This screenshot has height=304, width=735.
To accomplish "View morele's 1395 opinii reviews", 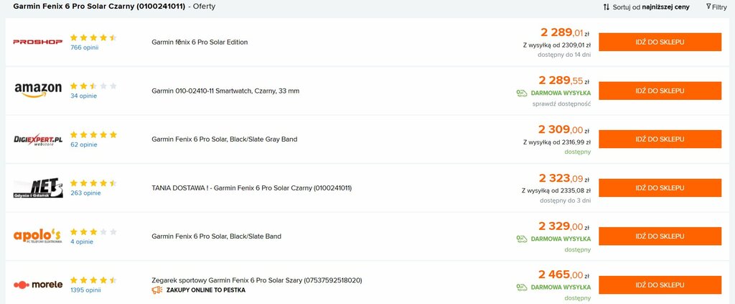I will point(86,290).
